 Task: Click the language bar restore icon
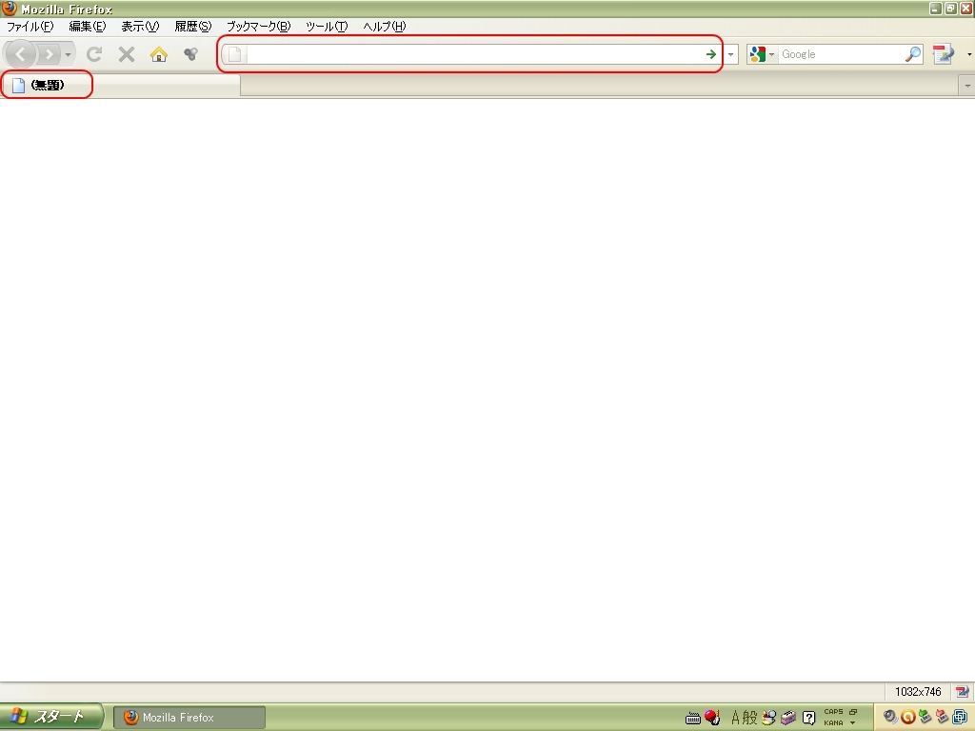tap(853, 712)
